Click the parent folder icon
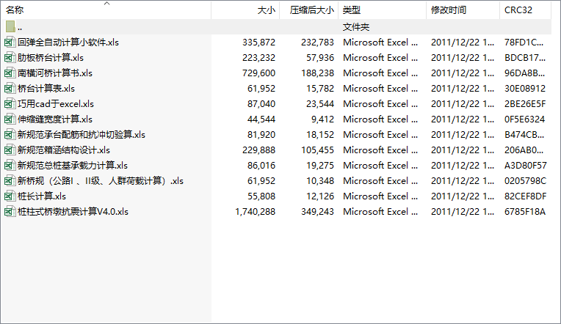 (x=10, y=27)
